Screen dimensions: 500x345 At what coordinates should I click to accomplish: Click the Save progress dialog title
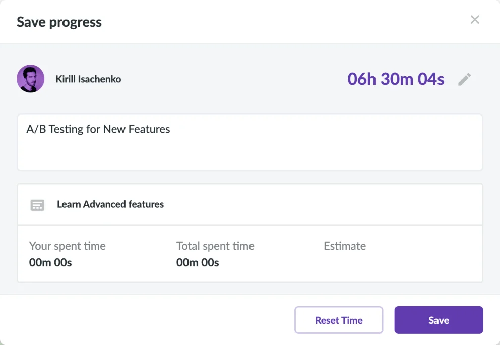[x=59, y=22]
